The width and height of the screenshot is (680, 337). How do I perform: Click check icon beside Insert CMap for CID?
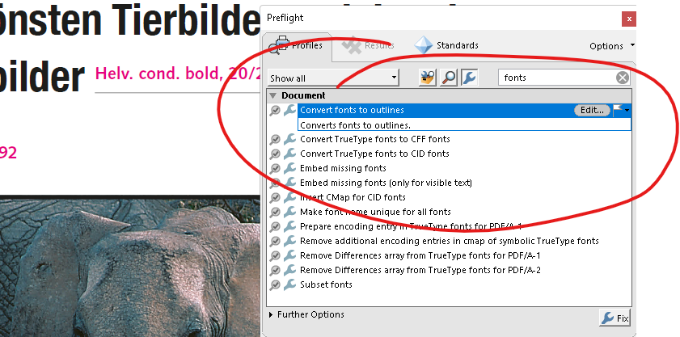[275, 198]
